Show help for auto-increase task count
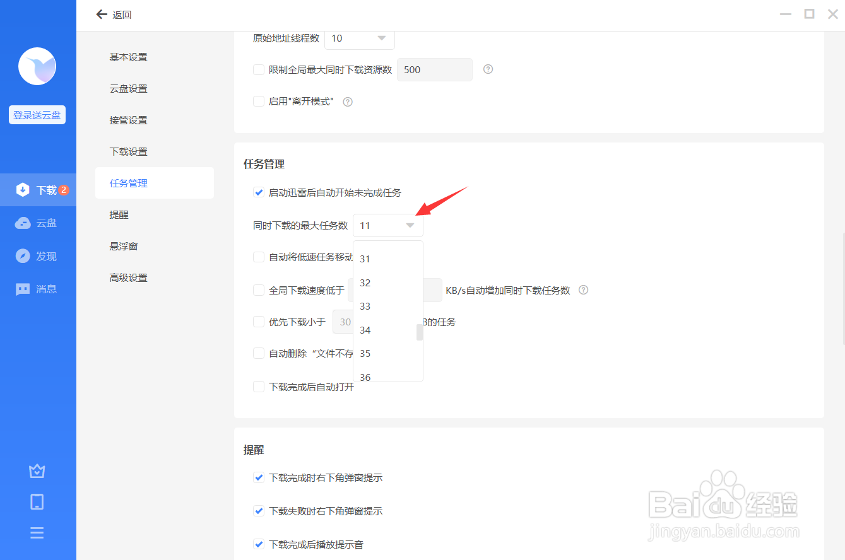 click(x=584, y=290)
